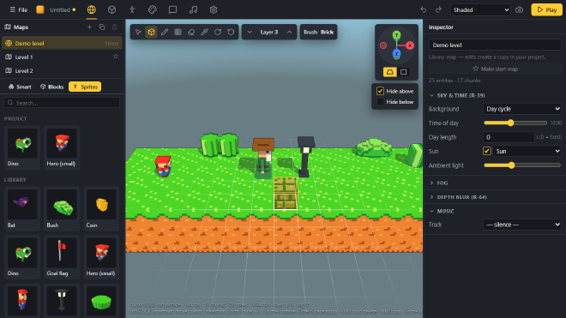Open the character sprites tab in top bar
This screenshot has width=566, height=318.
pos(132,9)
